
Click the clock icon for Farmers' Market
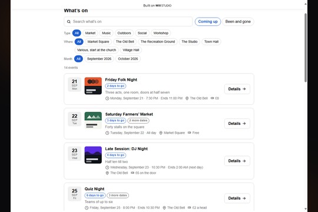tap(107, 133)
